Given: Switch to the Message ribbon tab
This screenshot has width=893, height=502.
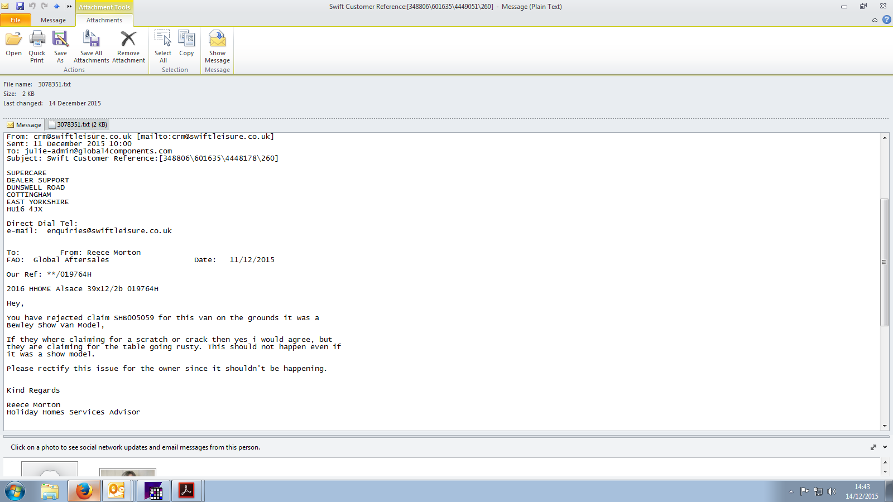Looking at the screenshot, I should click(x=53, y=20).
